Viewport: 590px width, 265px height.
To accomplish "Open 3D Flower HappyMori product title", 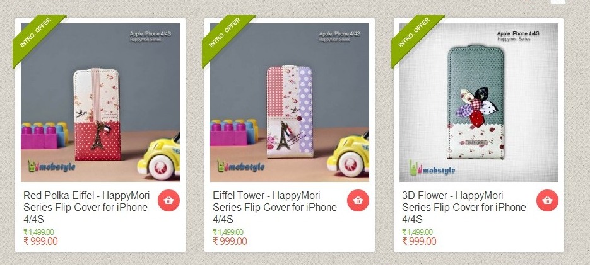I will [464, 207].
